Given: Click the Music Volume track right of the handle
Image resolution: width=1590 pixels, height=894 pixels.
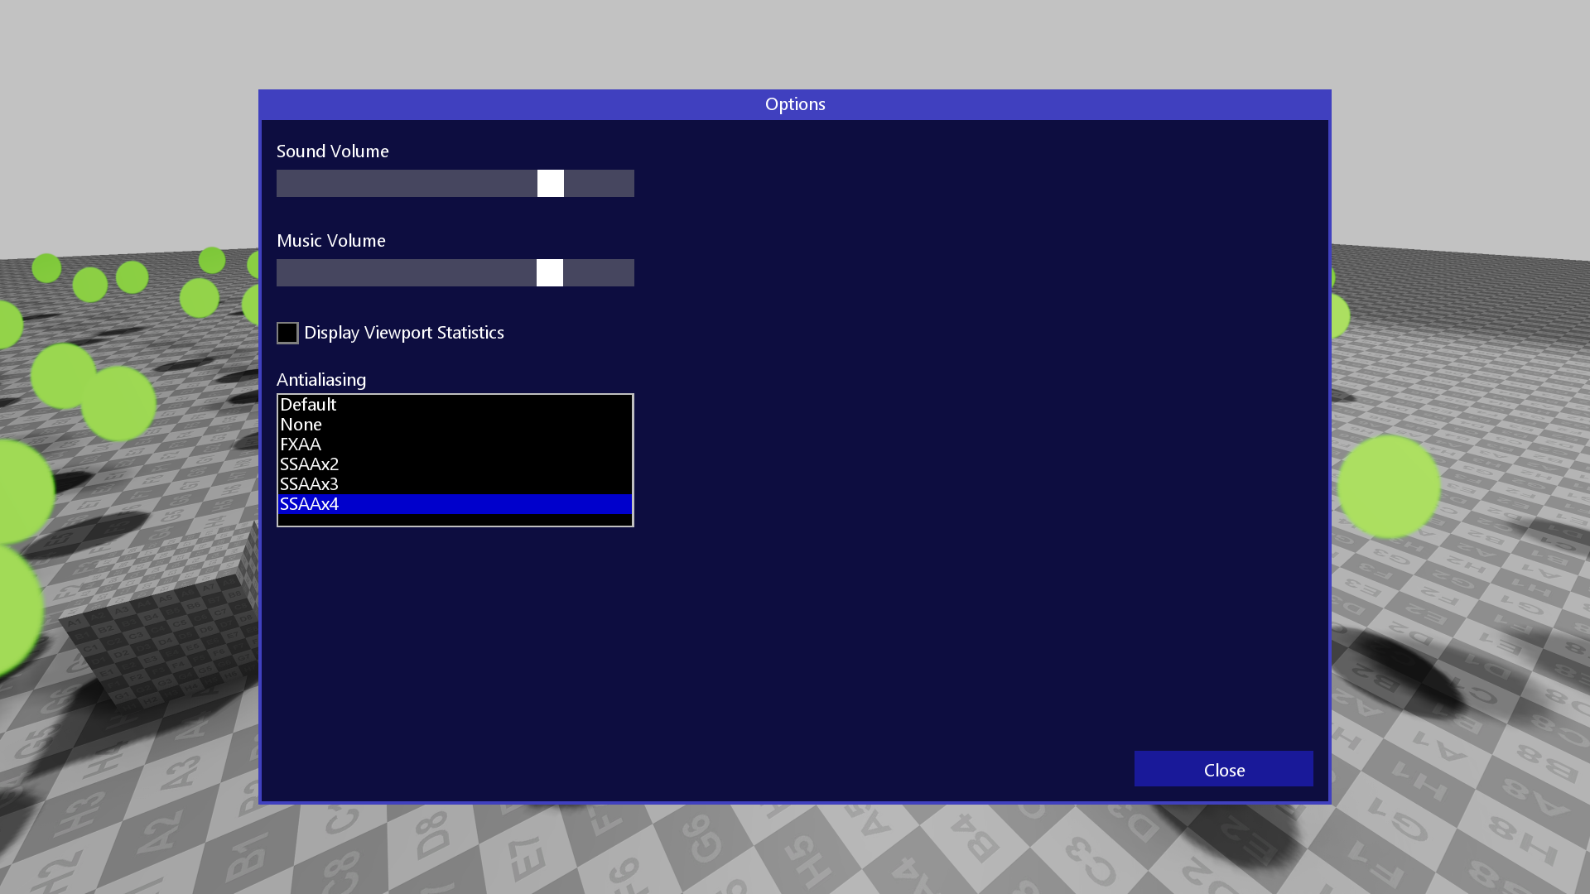Looking at the screenshot, I should (599, 273).
